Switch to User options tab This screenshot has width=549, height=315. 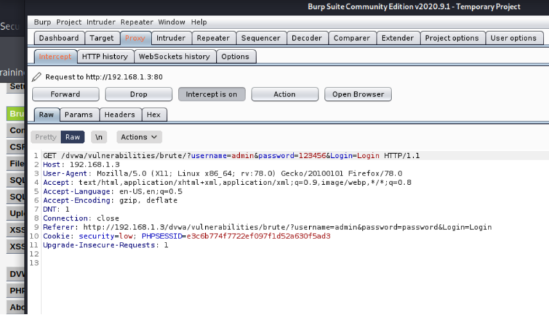tap(514, 38)
